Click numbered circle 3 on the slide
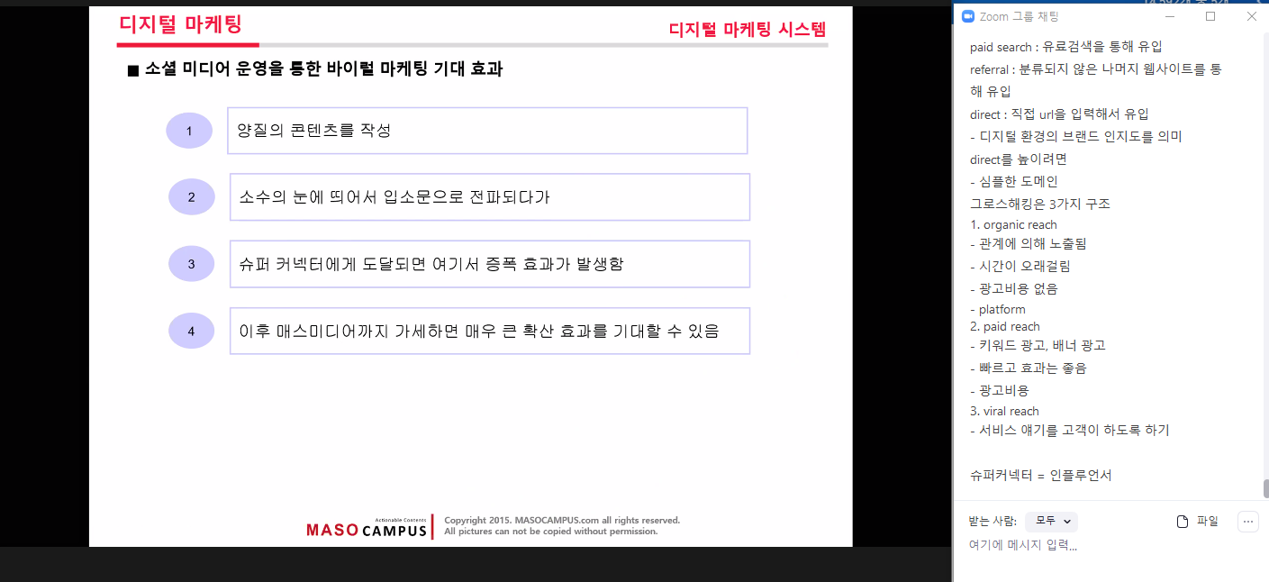This screenshot has height=582, width=1269. pyautogui.click(x=191, y=264)
